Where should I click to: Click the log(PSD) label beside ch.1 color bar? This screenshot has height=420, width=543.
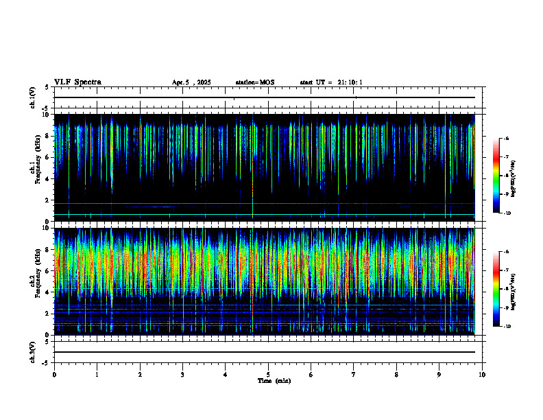click(514, 178)
